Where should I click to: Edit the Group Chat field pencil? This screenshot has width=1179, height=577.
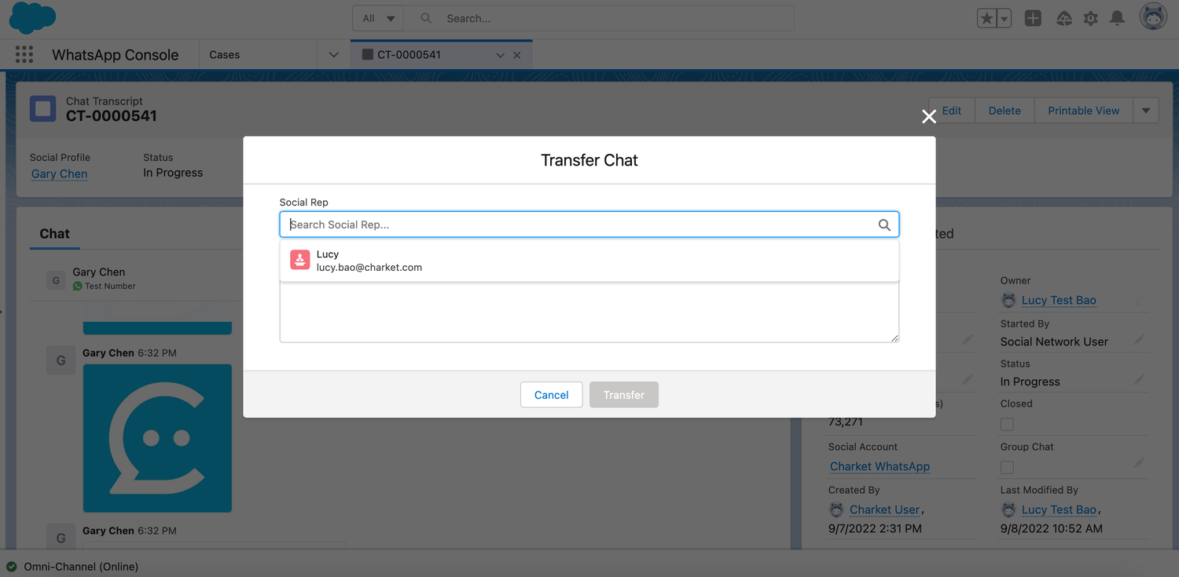click(x=1139, y=464)
